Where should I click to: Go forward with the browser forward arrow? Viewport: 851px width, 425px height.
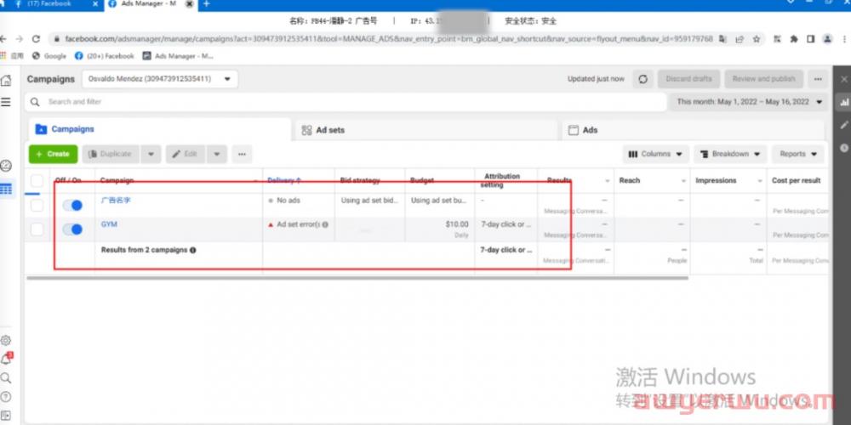pos(20,39)
